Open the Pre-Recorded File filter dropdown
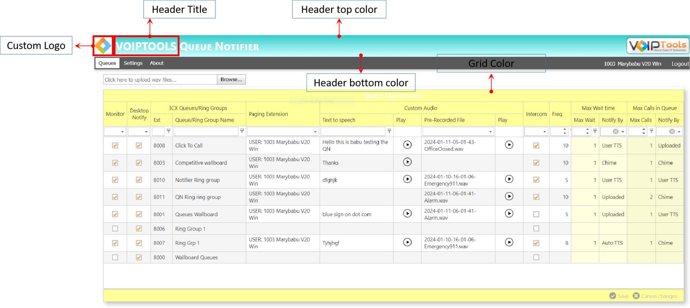 tap(490, 131)
